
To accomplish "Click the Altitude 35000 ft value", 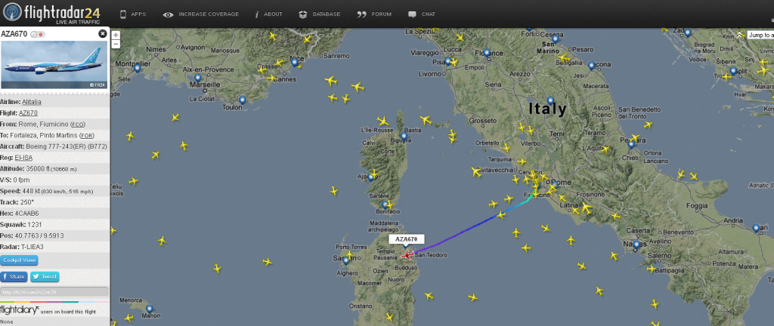I will point(51,169).
